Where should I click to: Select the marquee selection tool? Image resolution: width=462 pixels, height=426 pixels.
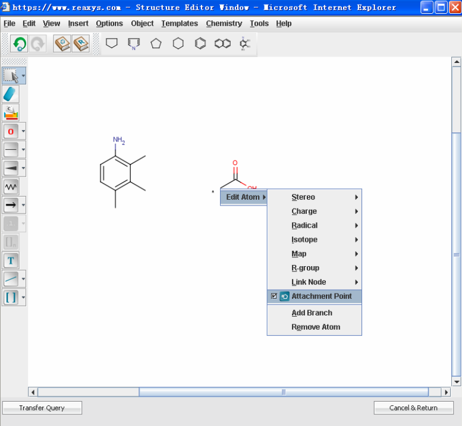coord(11,75)
